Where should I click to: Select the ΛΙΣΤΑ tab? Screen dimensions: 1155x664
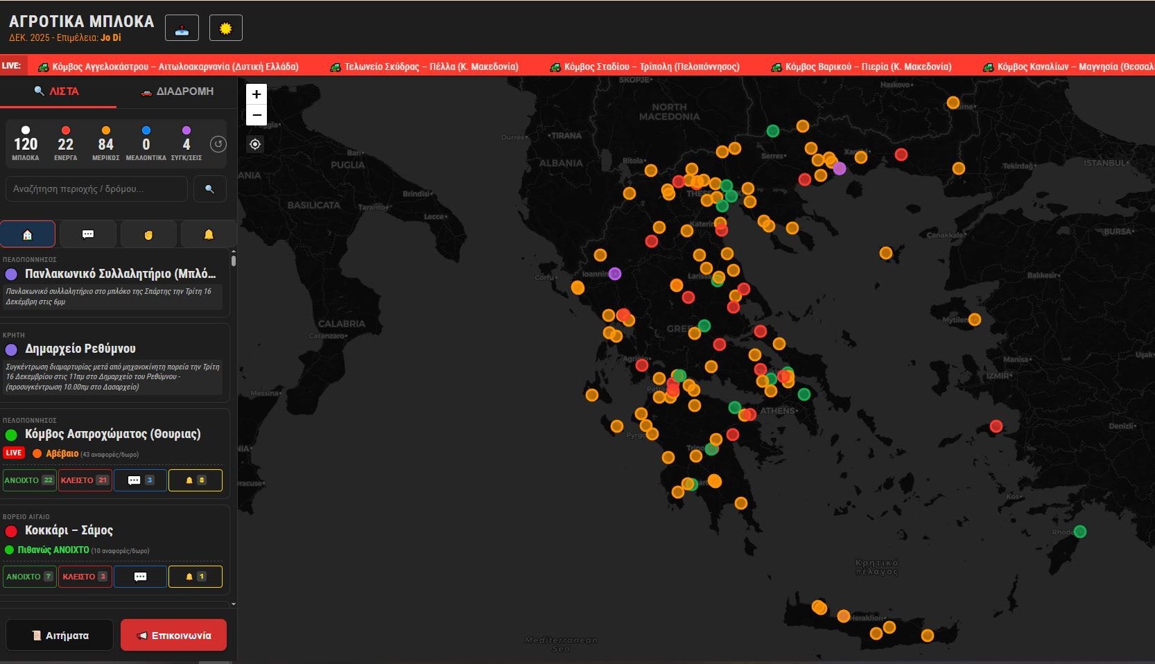[x=58, y=91]
